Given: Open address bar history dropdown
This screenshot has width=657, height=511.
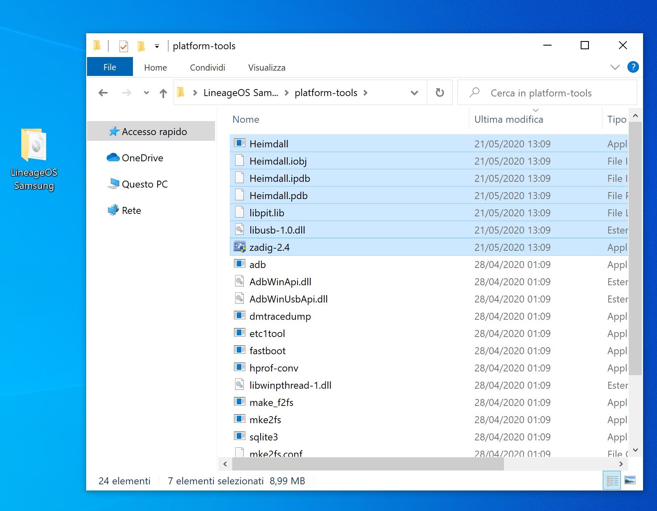Looking at the screenshot, I should (x=414, y=93).
